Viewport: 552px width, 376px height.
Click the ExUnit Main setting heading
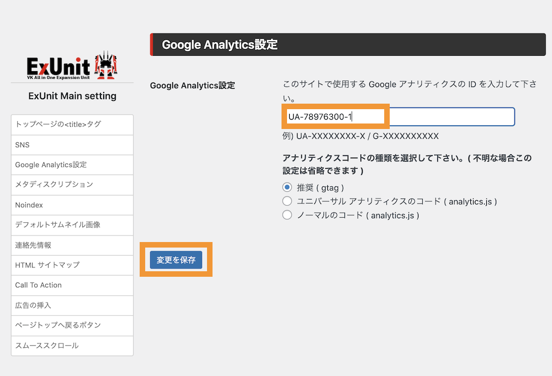(x=72, y=96)
